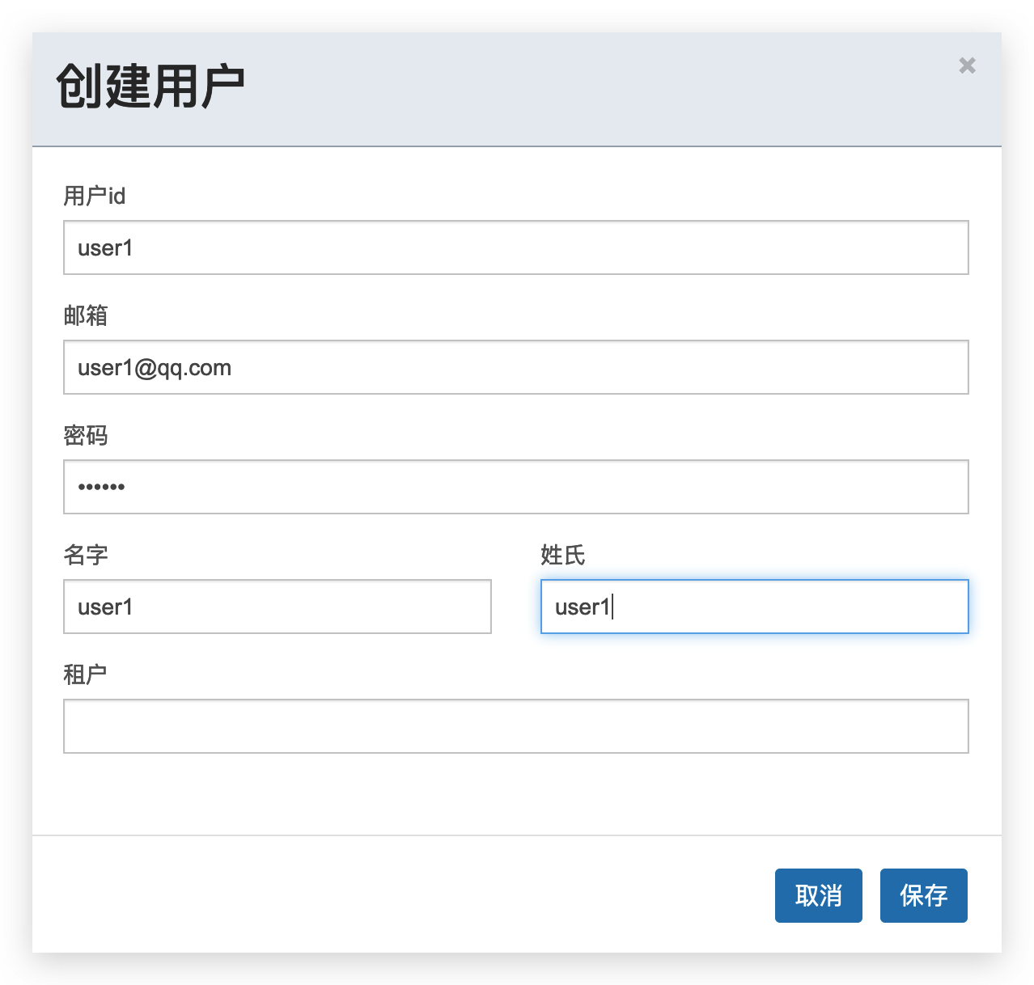Focus the empty 租户 tenant field
1034x985 pixels.
click(x=515, y=726)
